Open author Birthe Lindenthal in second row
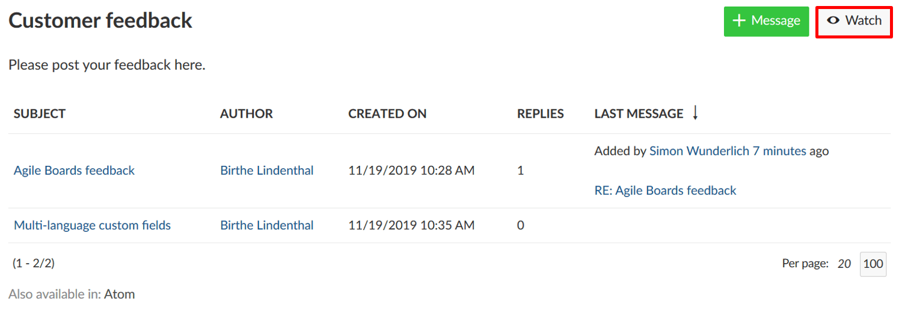Screen dimensions: 902x331 tap(266, 226)
